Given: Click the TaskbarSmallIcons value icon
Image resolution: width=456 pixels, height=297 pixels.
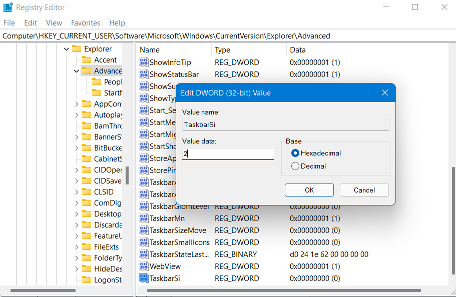Looking at the screenshot, I should coord(144,242).
